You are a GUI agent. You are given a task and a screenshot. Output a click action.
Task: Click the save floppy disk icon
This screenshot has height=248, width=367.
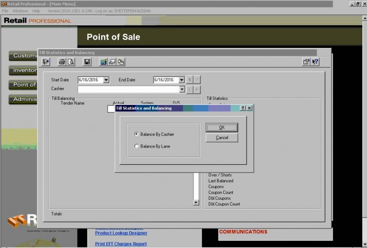tap(87, 62)
